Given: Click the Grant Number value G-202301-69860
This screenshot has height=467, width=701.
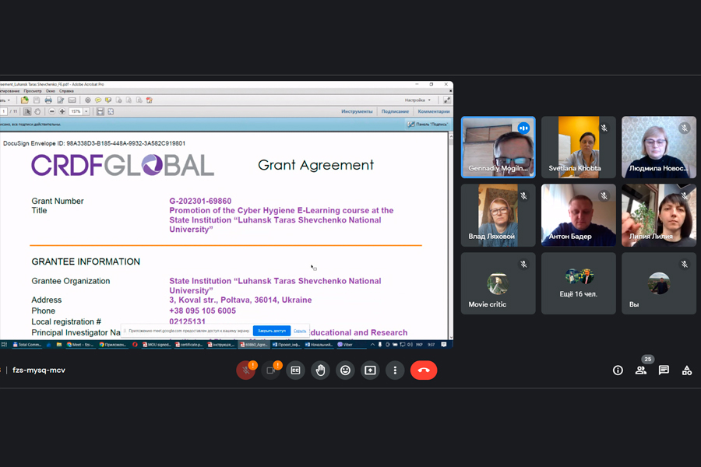Looking at the screenshot, I should [200, 201].
